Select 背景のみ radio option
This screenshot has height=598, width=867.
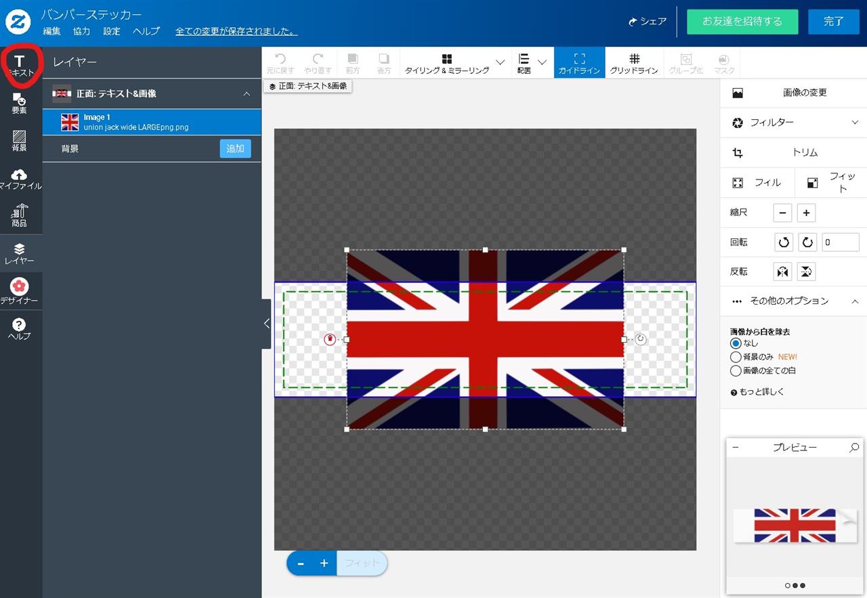coord(736,357)
